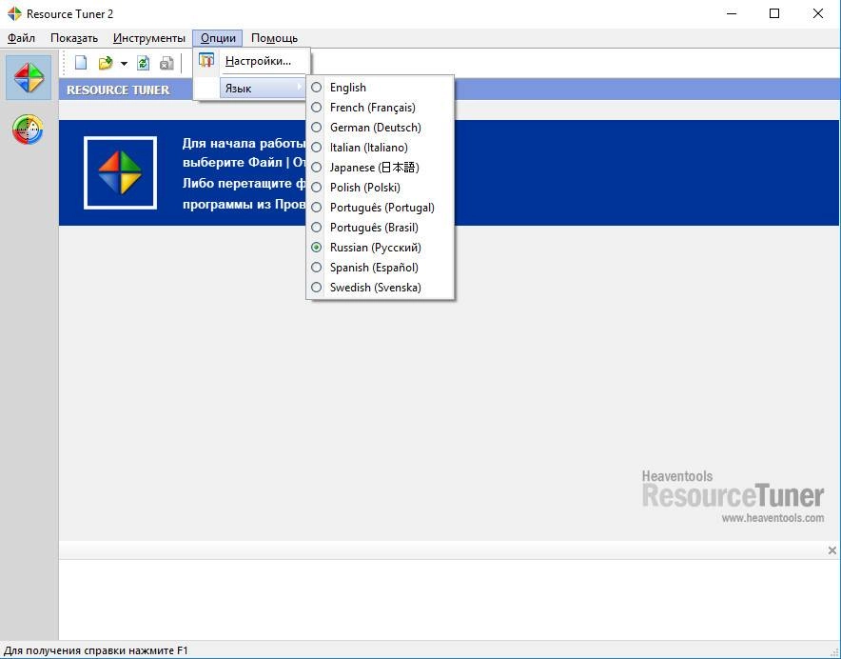This screenshot has width=841, height=659.
Task: Minimize the Resource Tuner window
Action: (x=731, y=13)
